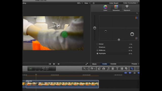Click the 00:00:45:00 ruler mark
The image size is (162, 91).
pos(55,75)
